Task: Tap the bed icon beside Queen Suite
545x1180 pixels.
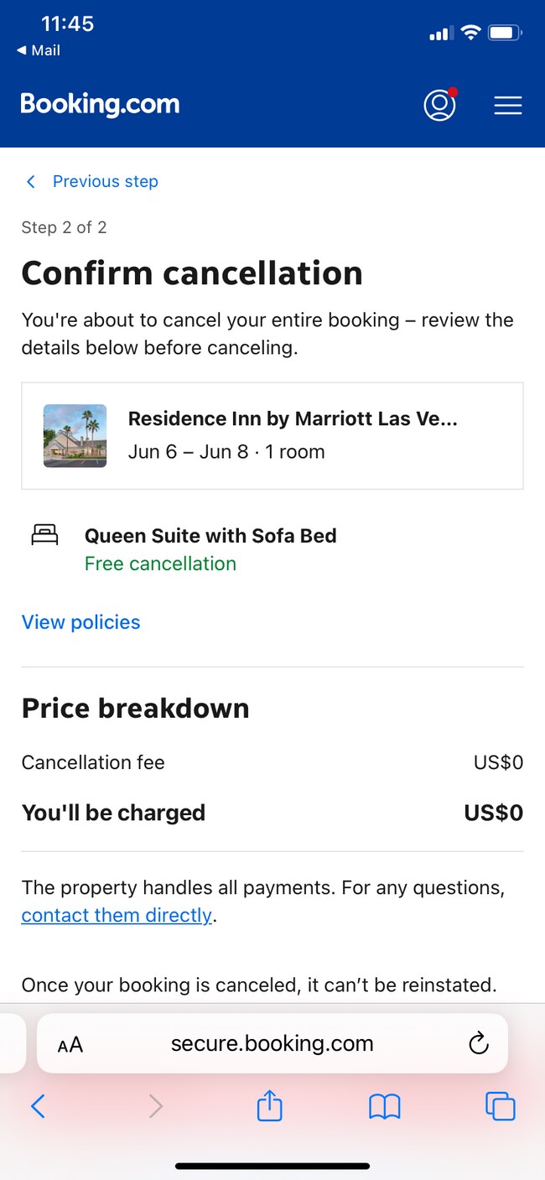Action: (x=44, y=535)
